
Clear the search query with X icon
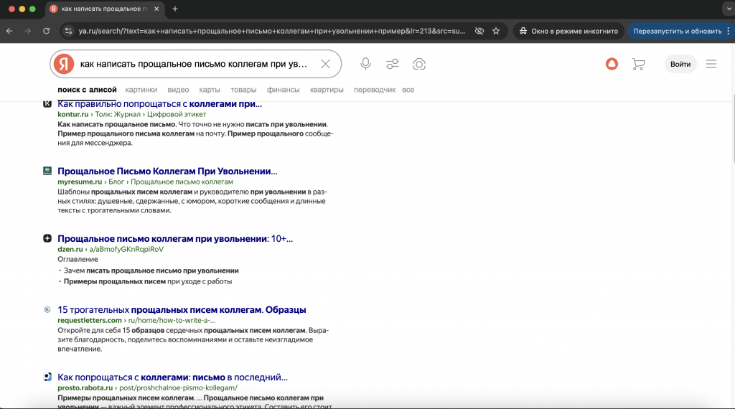tap(325, 64)
